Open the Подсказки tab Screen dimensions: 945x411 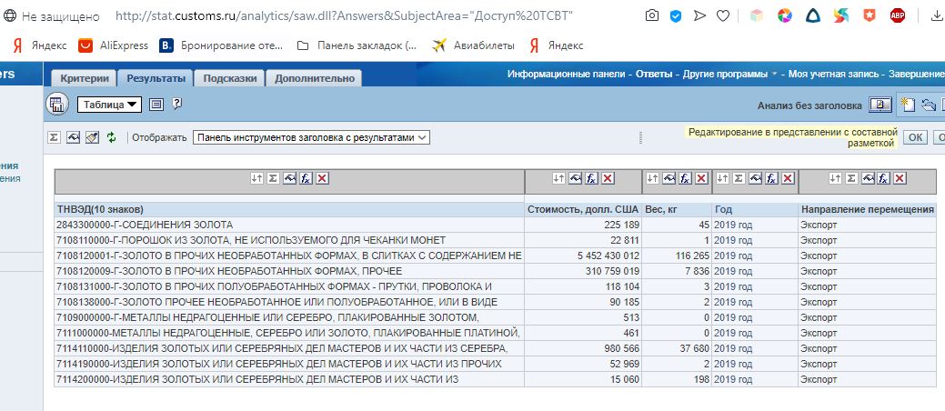(x=230, y=78)
